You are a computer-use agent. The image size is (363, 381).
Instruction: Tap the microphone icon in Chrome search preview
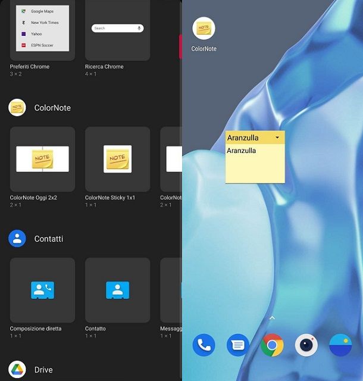[139, 28]
